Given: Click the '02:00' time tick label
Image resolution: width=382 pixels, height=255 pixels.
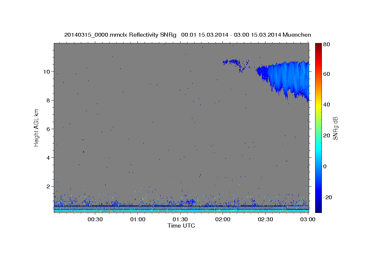Looking at the screenshot, I should 223,219.
